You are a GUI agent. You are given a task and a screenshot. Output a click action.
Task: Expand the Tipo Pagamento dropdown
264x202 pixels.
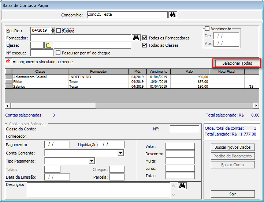[x=92, y=161]
